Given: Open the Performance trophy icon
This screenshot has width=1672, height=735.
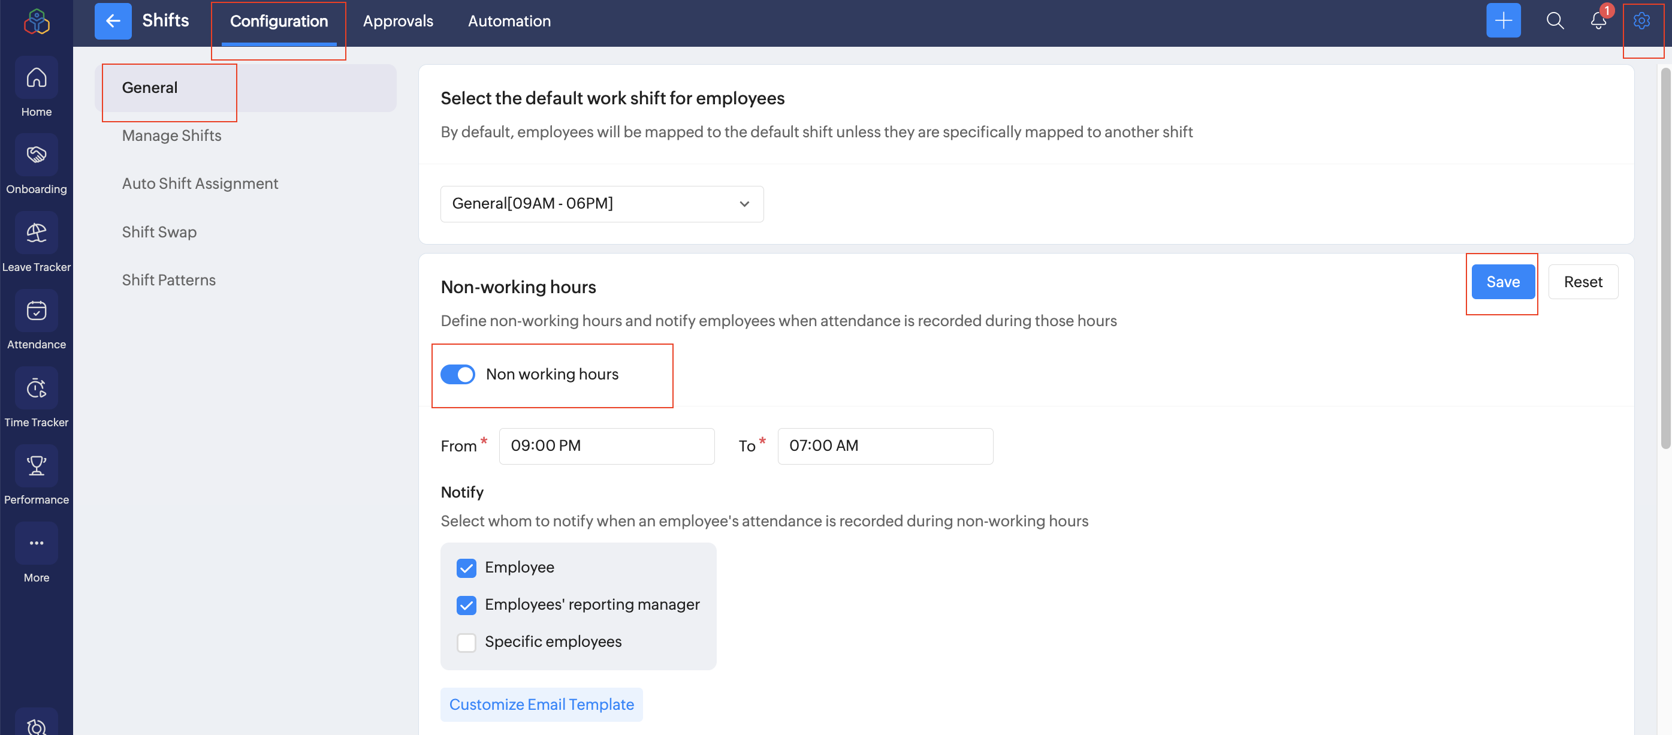Looking at the screenshot, I should pyautogui.click(x=37, y=466).
